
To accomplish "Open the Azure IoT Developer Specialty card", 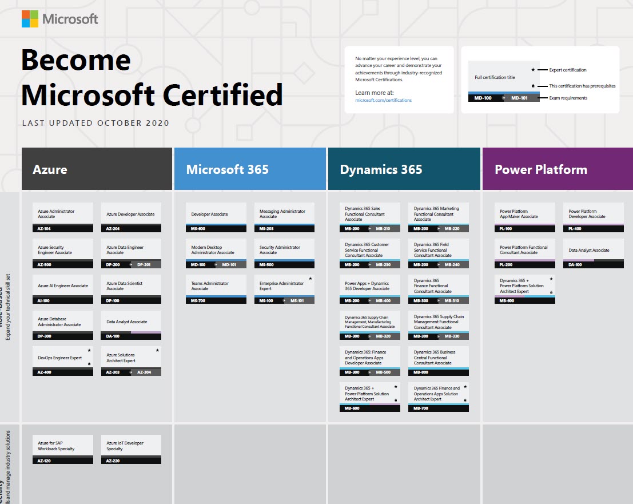I will [x=131, y=446].
